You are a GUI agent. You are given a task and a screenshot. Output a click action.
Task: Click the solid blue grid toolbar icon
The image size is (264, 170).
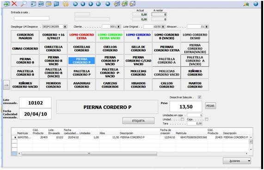point(56,4)
